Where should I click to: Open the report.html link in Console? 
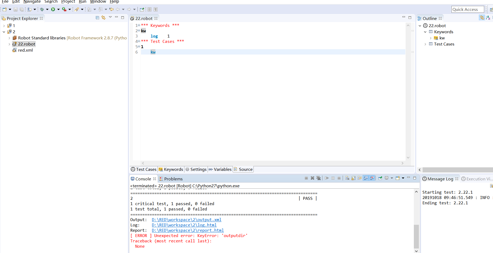(x=188, y=230)
